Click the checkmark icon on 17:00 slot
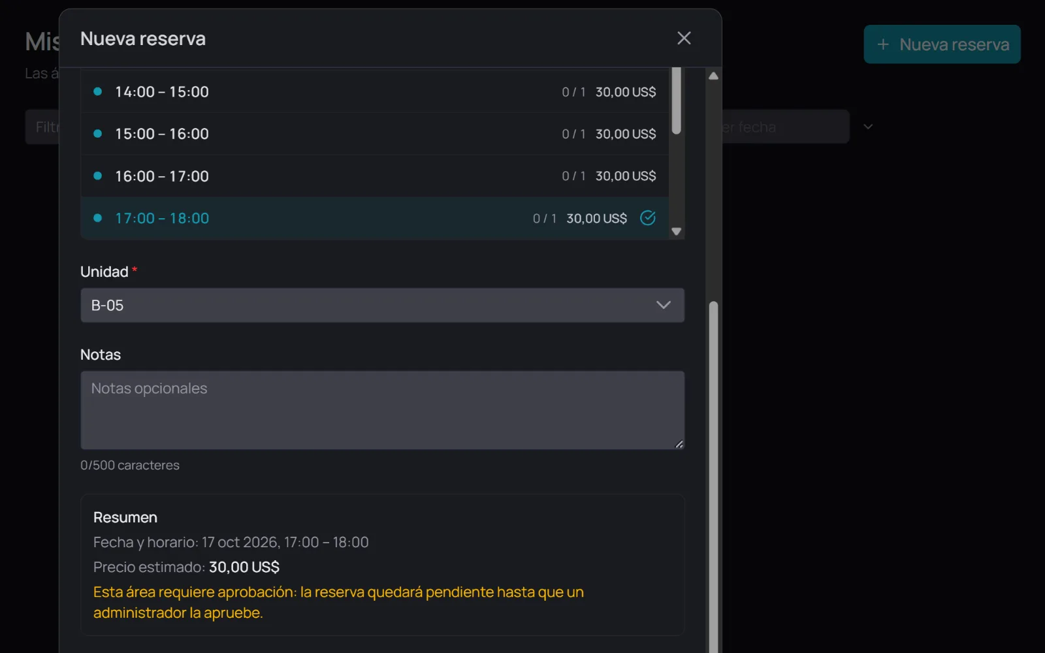The width and height of the screenshot is (1045, 653). tap(648, 218)
